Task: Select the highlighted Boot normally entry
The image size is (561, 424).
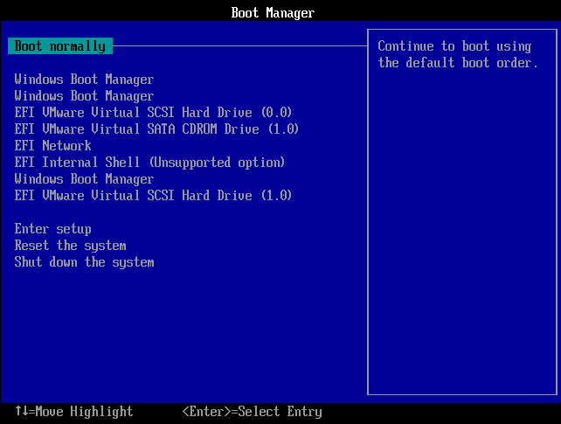Action: pyautogui.click(x=60, y=46)
